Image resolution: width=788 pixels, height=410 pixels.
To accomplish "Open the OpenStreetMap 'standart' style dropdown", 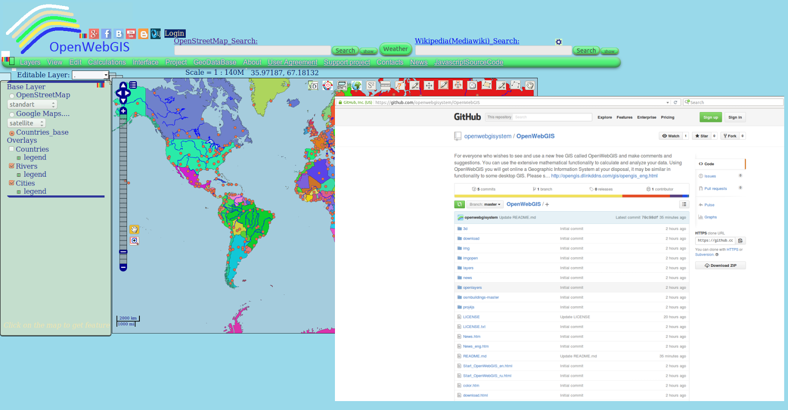I will (33, 104).
